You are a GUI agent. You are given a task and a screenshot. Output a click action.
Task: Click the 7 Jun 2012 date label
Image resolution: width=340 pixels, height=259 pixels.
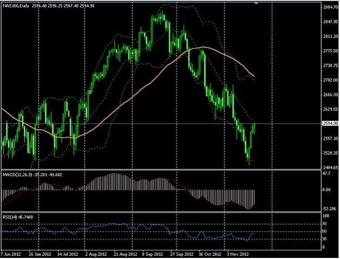click(x=11, y=254)
